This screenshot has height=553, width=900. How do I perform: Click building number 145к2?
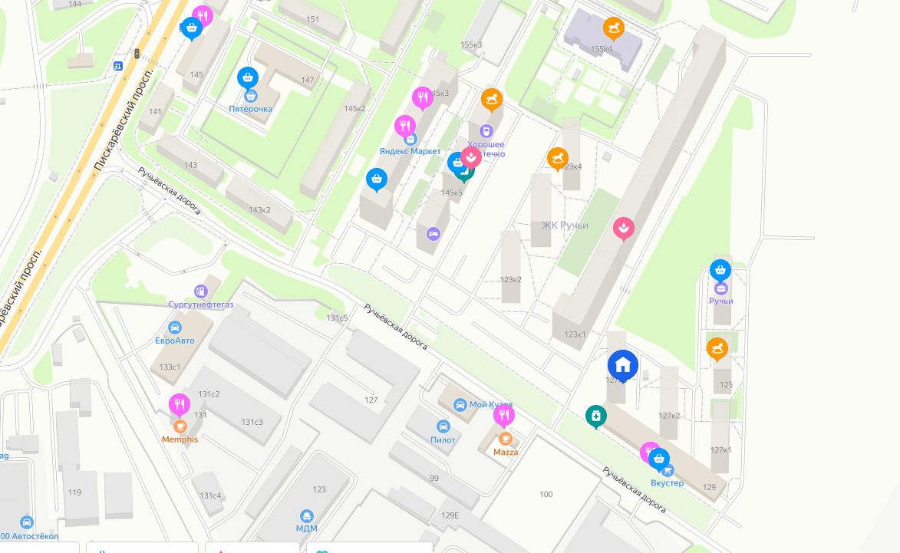354,108
